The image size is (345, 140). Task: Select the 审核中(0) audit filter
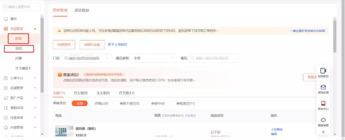click(158, 103)
